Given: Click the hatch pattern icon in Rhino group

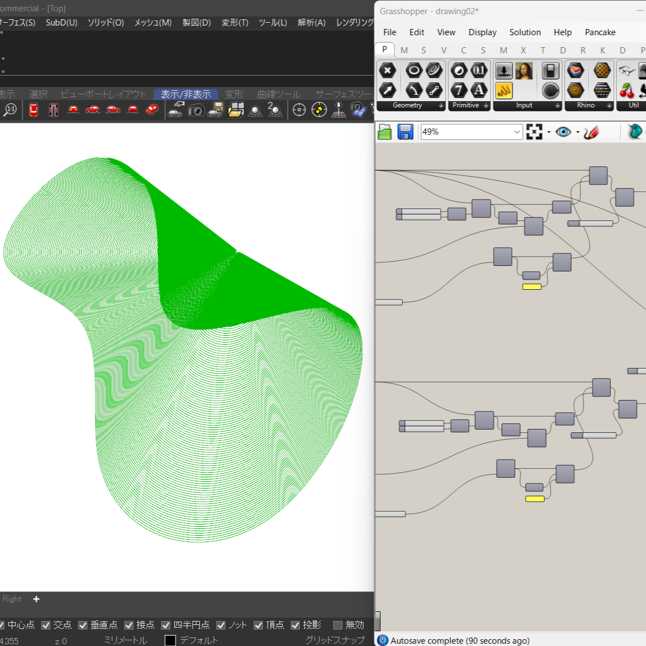Looking at the screenshot, I should [x=602, y=90].
